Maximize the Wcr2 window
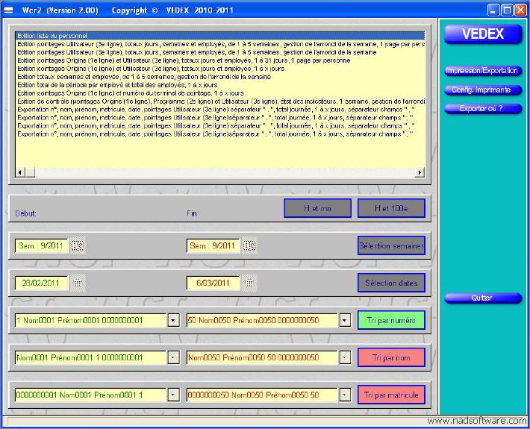The height and width of the screenshot is (429, 530). pyautogui.click(x=507, y=10)
